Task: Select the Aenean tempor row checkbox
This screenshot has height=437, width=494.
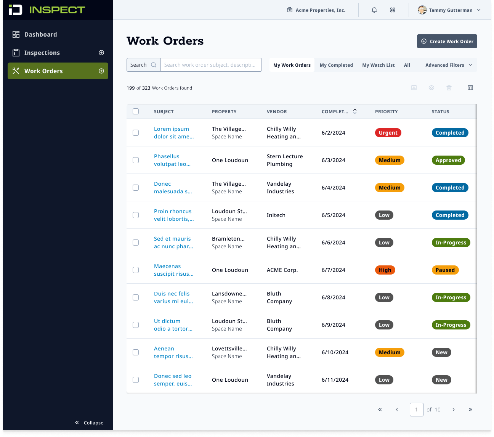Action: [136, 352]
